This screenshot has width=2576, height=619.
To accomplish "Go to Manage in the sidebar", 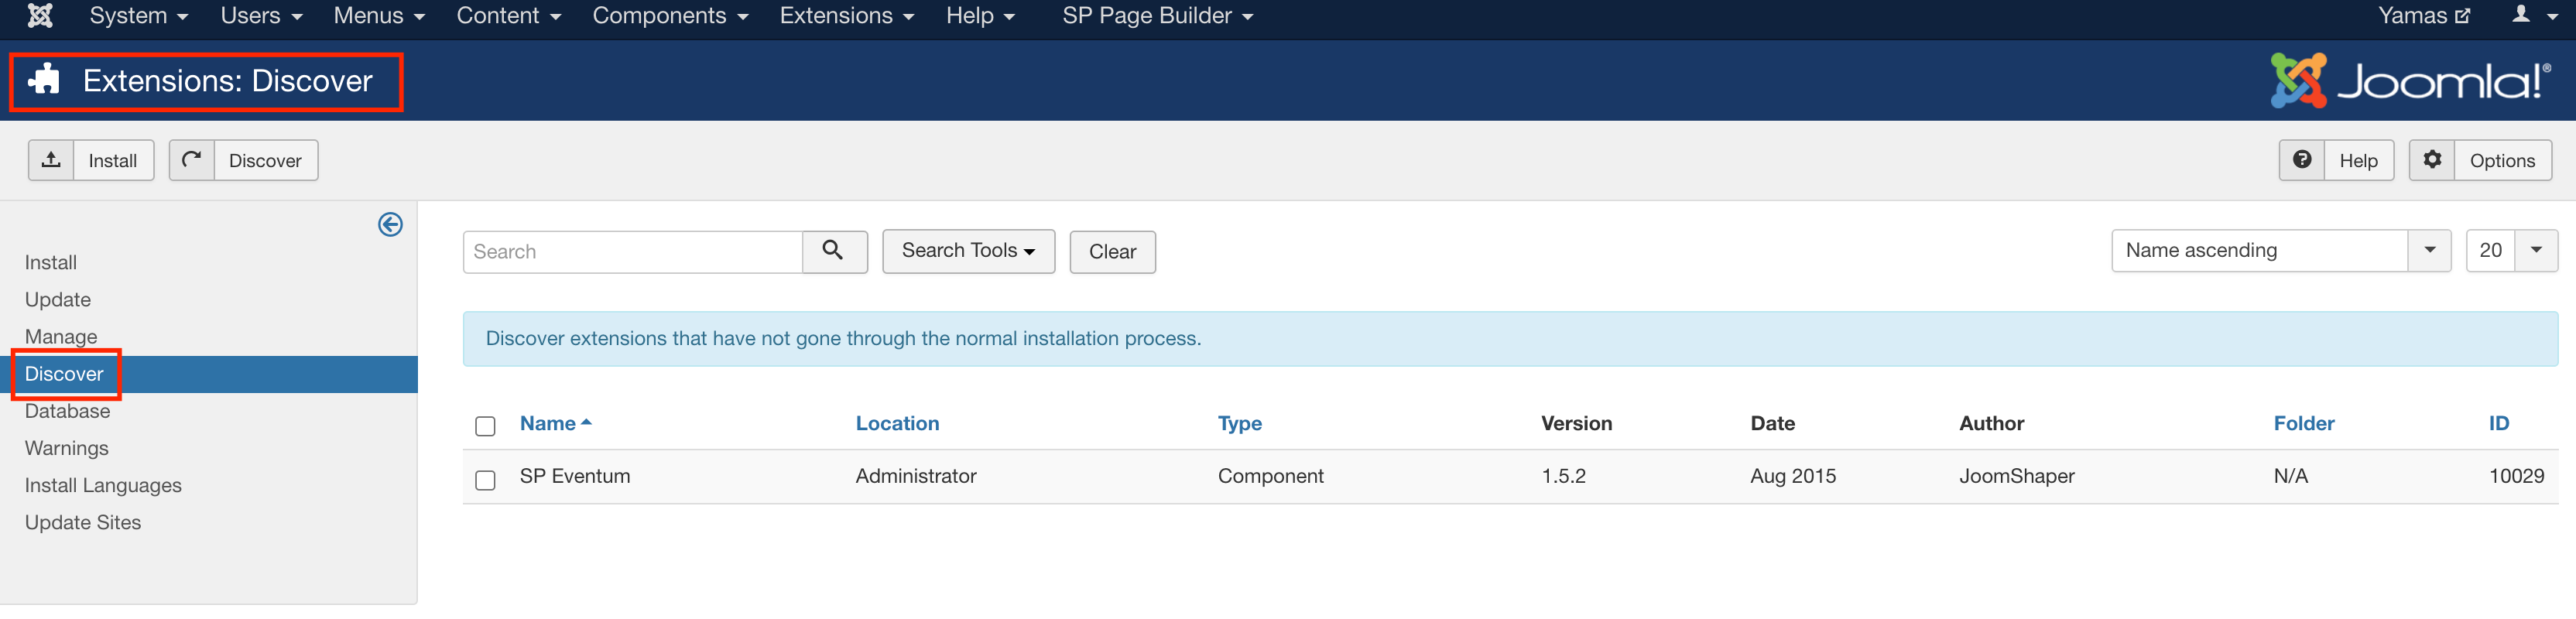I will [x=61, y=336].
